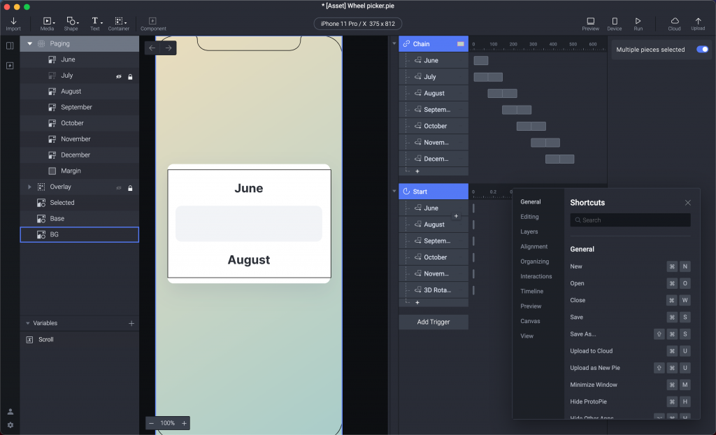Expand the Overlay layer group
The image size is (716, 435).
(29, 187)
